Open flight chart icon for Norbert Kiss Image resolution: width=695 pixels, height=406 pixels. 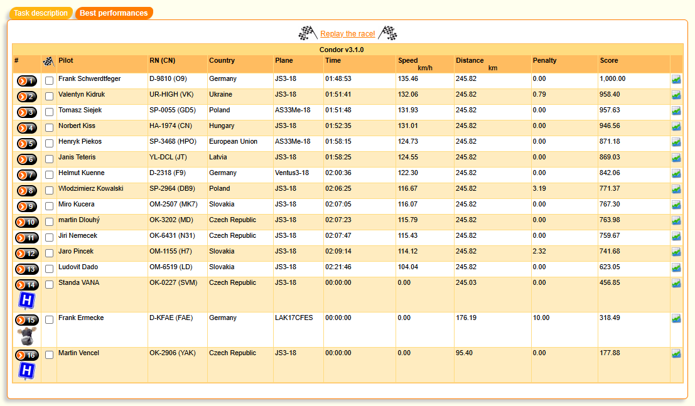676,126
